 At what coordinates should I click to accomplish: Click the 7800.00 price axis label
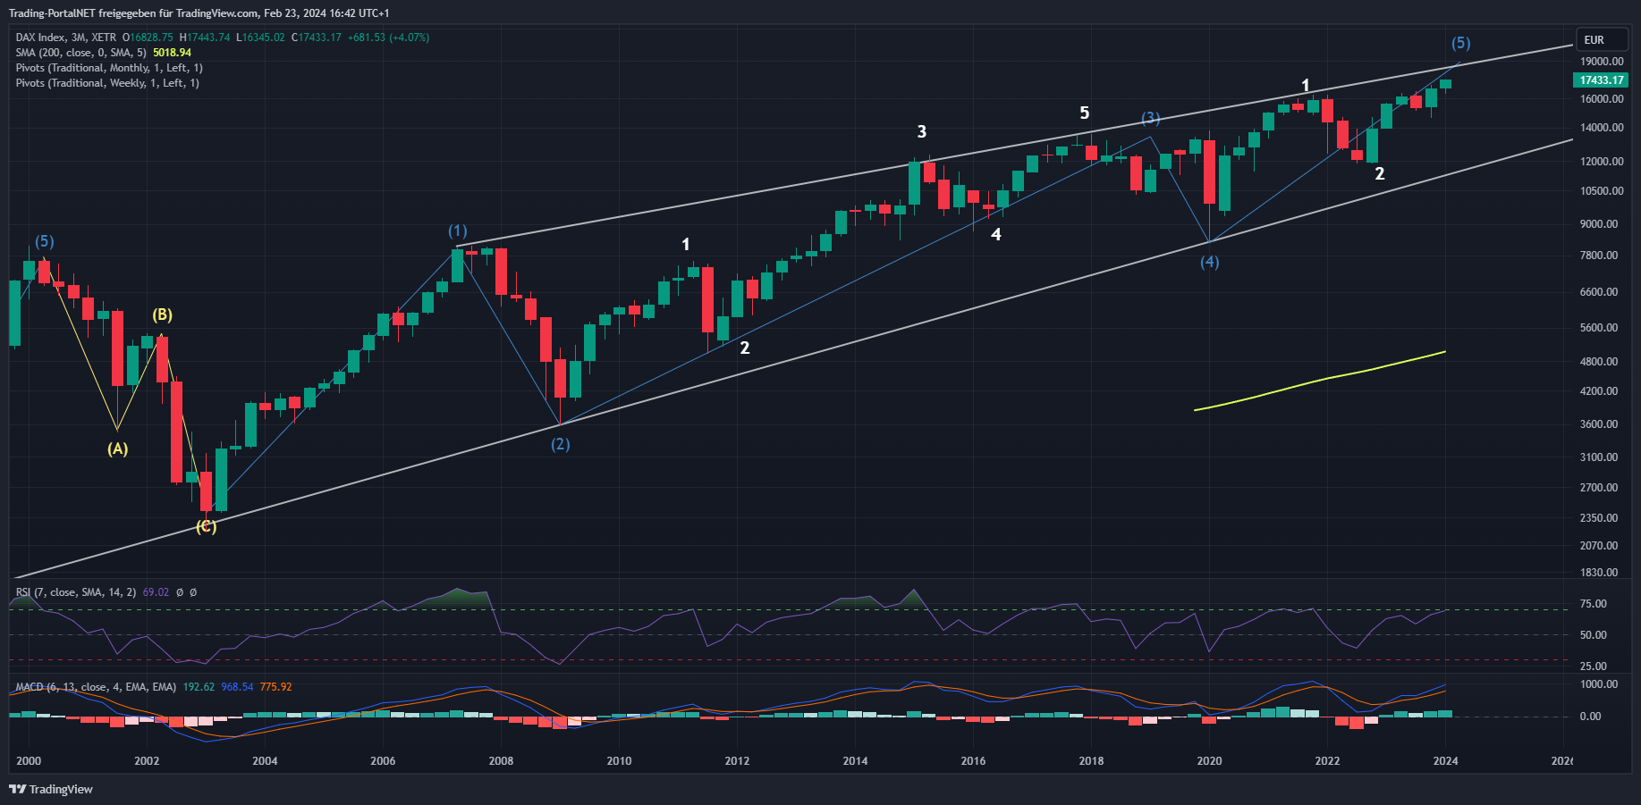coord(1599,256)
